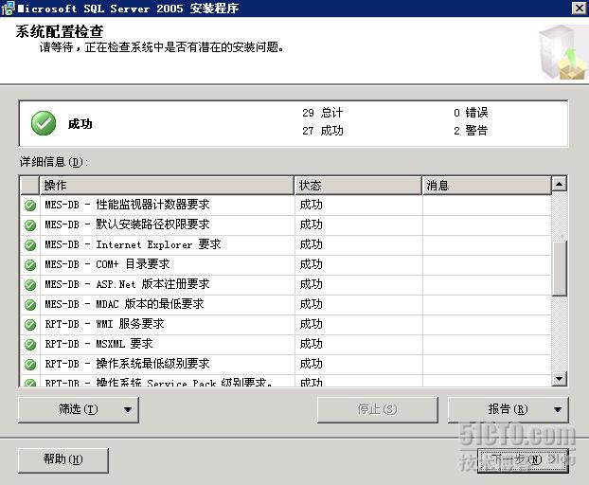
Task: Click the scrollbar up arrow in details list
Action: pyautogui.click(x=560, y=184)
